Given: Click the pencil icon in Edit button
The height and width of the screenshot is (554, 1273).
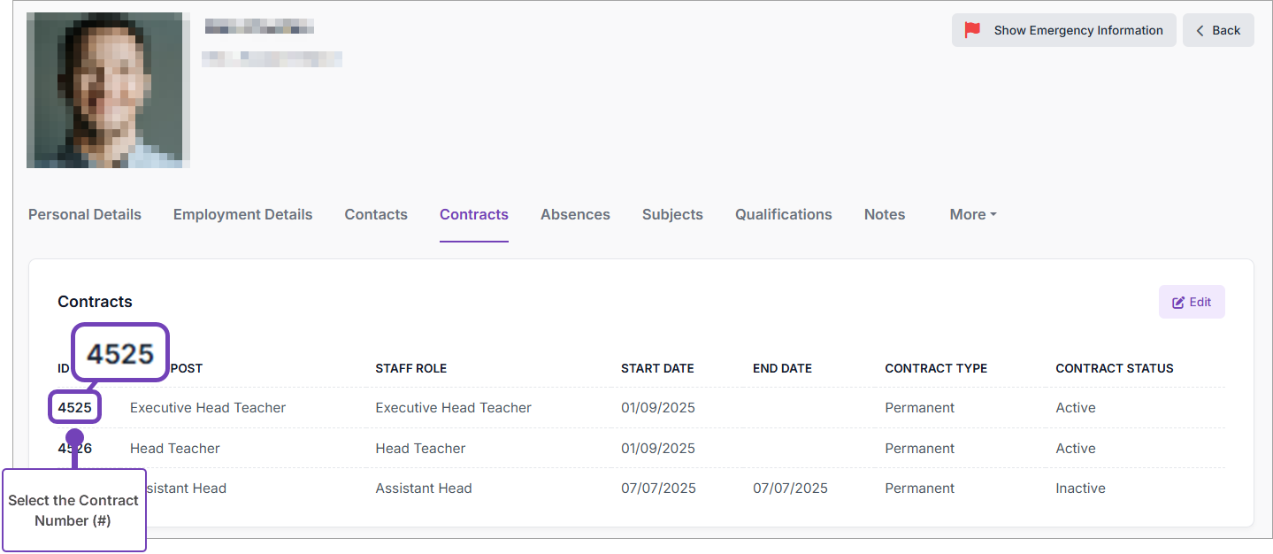Looking at the screenshot, I should pyautogui.click(x=1178, y=303).
